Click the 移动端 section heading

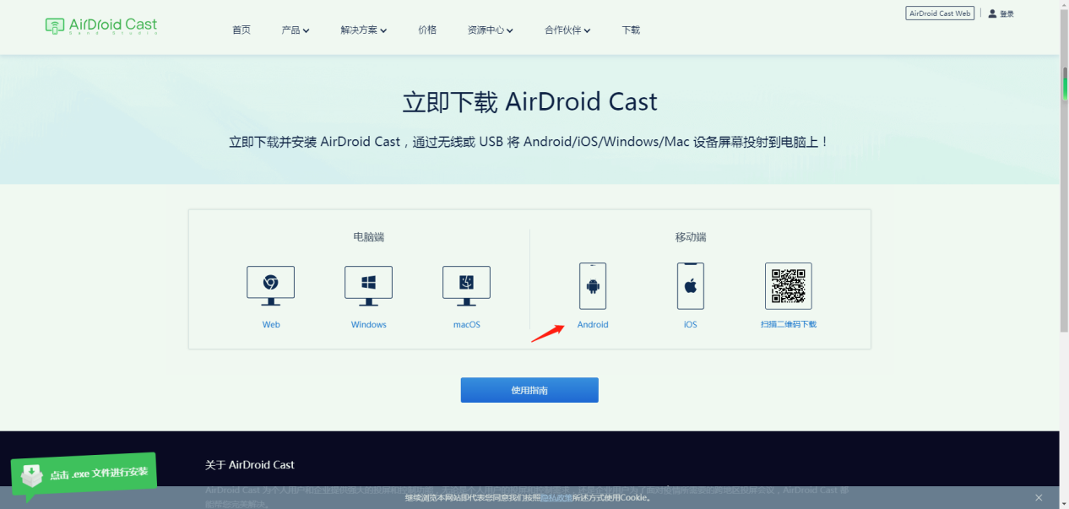coord(691,237)
